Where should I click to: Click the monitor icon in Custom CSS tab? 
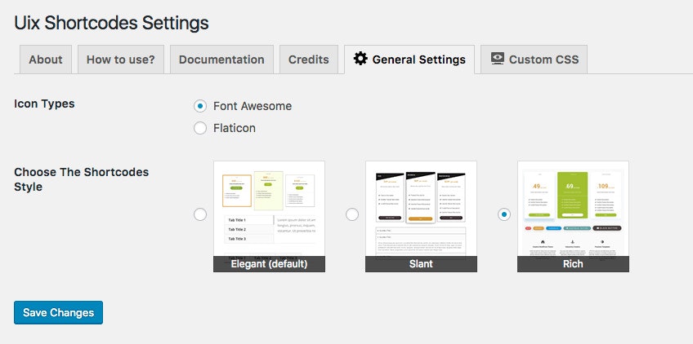pyautogui.click(x=498, y=59)
